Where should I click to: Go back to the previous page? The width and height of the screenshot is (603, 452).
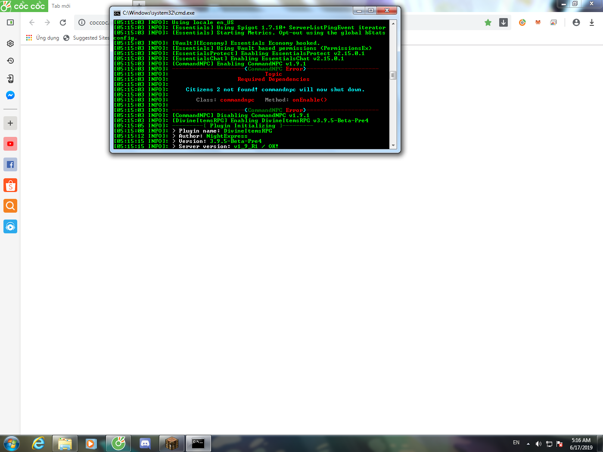(x=32, y=22)
